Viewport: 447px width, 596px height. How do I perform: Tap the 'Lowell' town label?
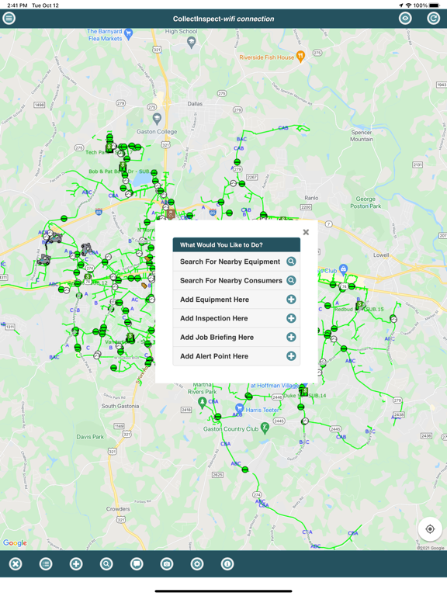pyautogui.click(x=381, y=255)
